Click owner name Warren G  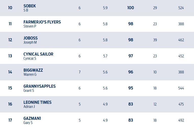click(x=30, y=74)
